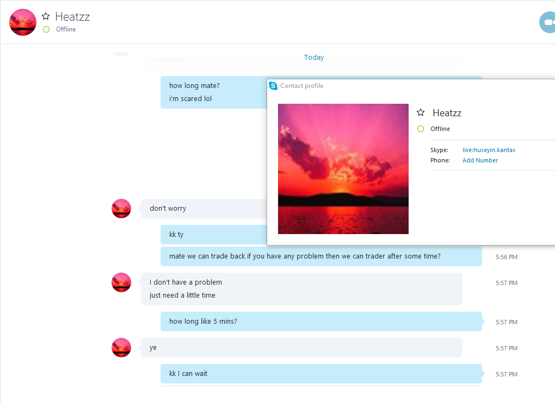Toggle favorite star in Contact profile popup

(x=421, y=112)
